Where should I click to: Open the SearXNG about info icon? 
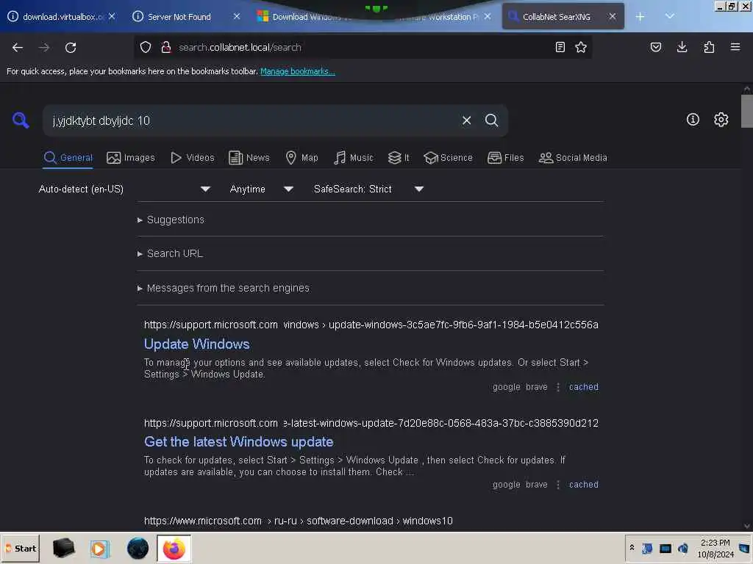pyautogui.click(x=693, y=120)
